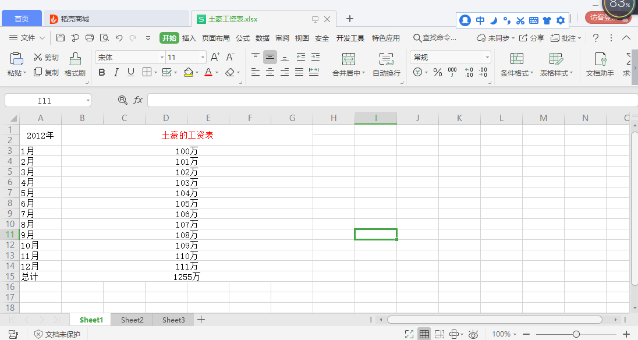Apply percent style format
The height and width of the screenshot is (340, 638).
point(438,72)
